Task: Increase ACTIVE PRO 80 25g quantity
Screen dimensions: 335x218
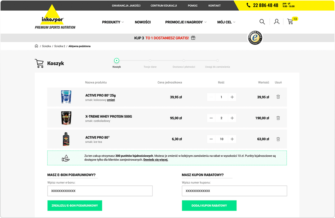Action: pyautogui.click(x=232, y=97)
